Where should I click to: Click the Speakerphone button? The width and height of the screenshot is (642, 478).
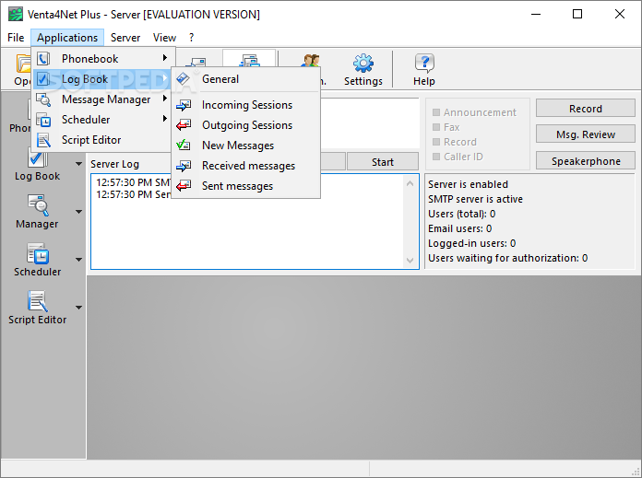586,161
